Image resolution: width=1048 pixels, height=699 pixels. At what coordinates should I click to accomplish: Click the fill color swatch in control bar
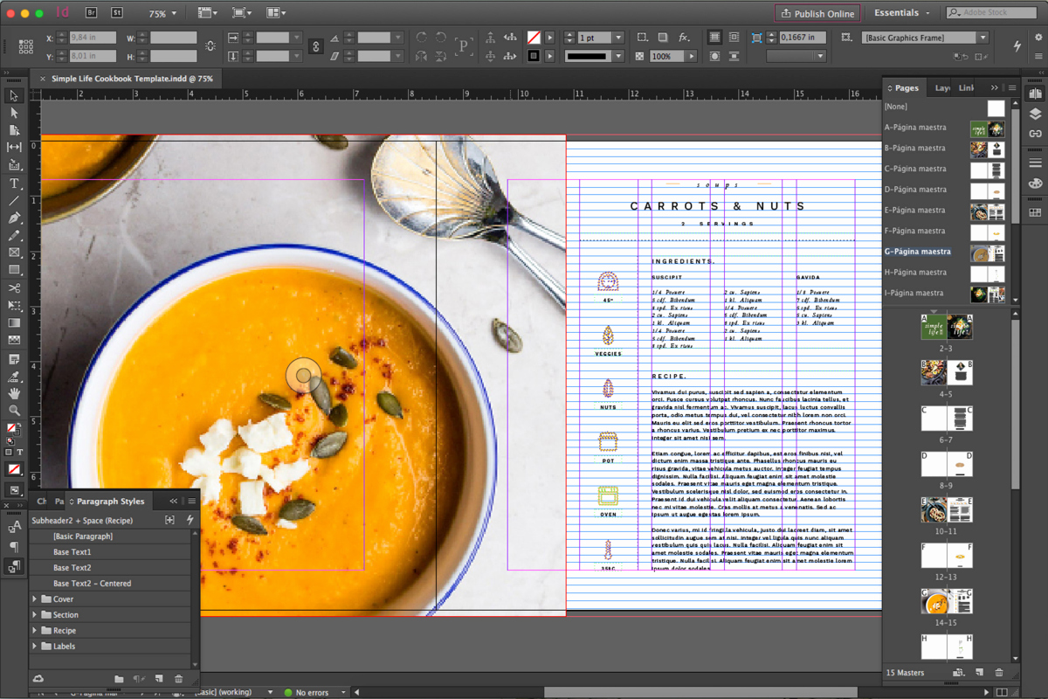tap(533, 38)
